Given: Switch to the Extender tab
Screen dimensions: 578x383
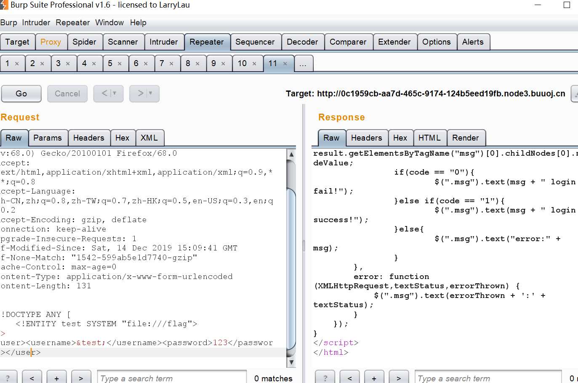Looking at the screenshot, I should click(x=394, y=42).
